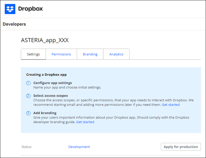Click the 'Configure app settings' step heading
The width and height of the screenshot is (206, 158).
coord(52,83)
